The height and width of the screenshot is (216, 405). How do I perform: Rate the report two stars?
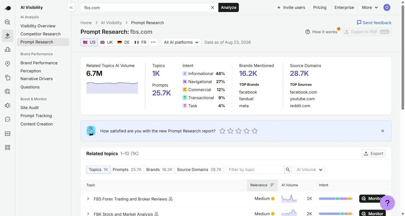pos(230,131)
